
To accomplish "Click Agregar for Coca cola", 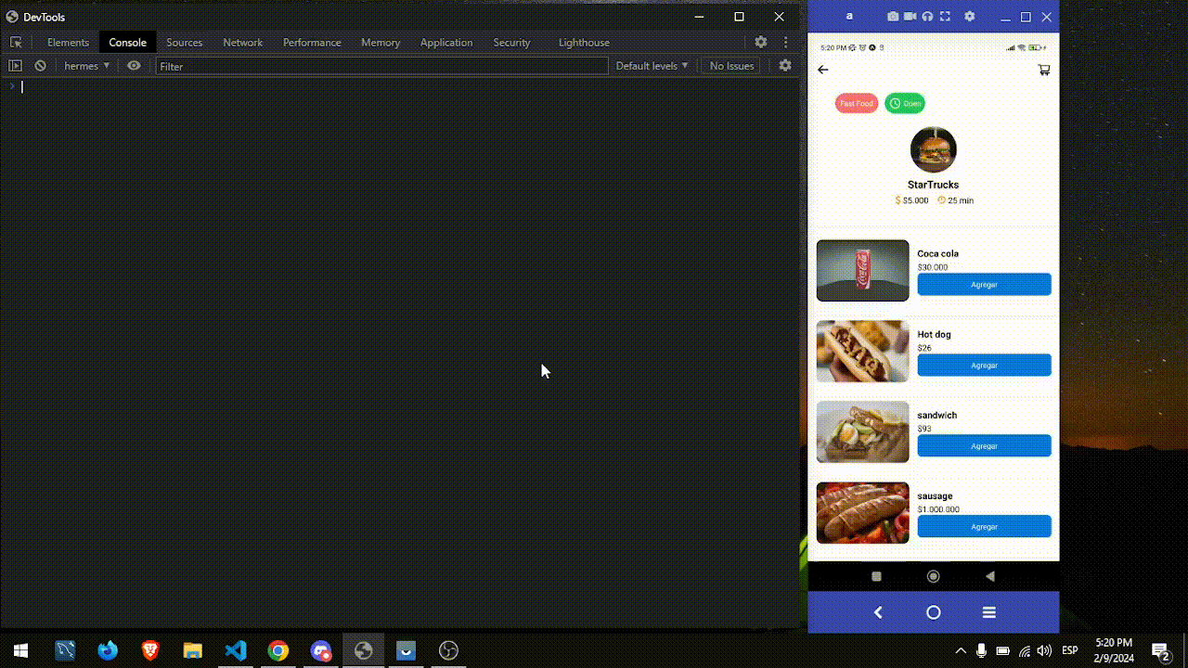I will pos(983,284).
